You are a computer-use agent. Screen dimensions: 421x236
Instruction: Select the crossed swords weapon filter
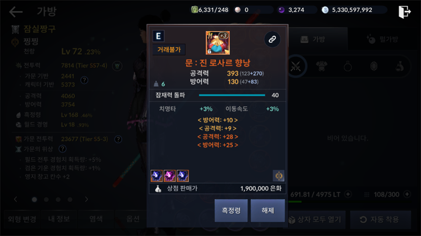pyautogui.click(x=296, y=66)
